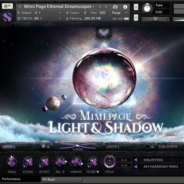This screenshot has height=184, width=184.
Task: Click the AH HARMONY MIN3 sound selector
Action: [x=161, y=167]
